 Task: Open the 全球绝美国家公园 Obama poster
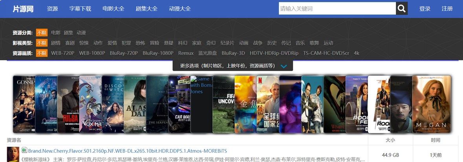[x=268, y=104]
